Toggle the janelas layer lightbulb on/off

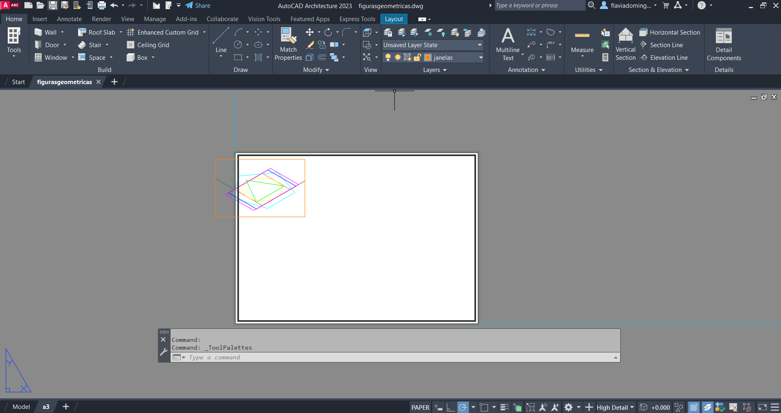tap(388, 58)
